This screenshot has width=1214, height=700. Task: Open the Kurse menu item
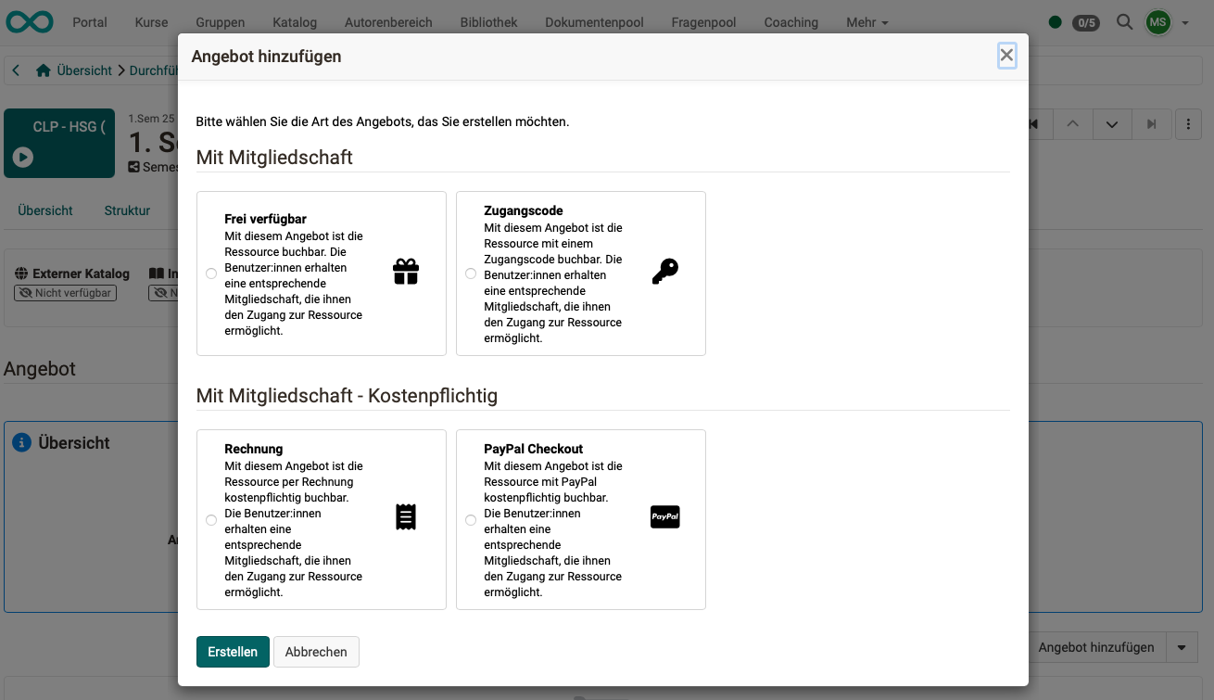pyautogui.click(x=150, y=21)
